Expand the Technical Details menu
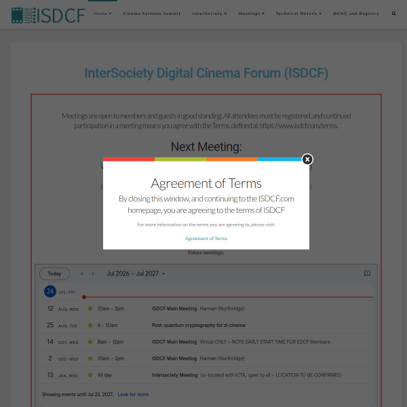The image size is (407, 407). coord(298,14)
